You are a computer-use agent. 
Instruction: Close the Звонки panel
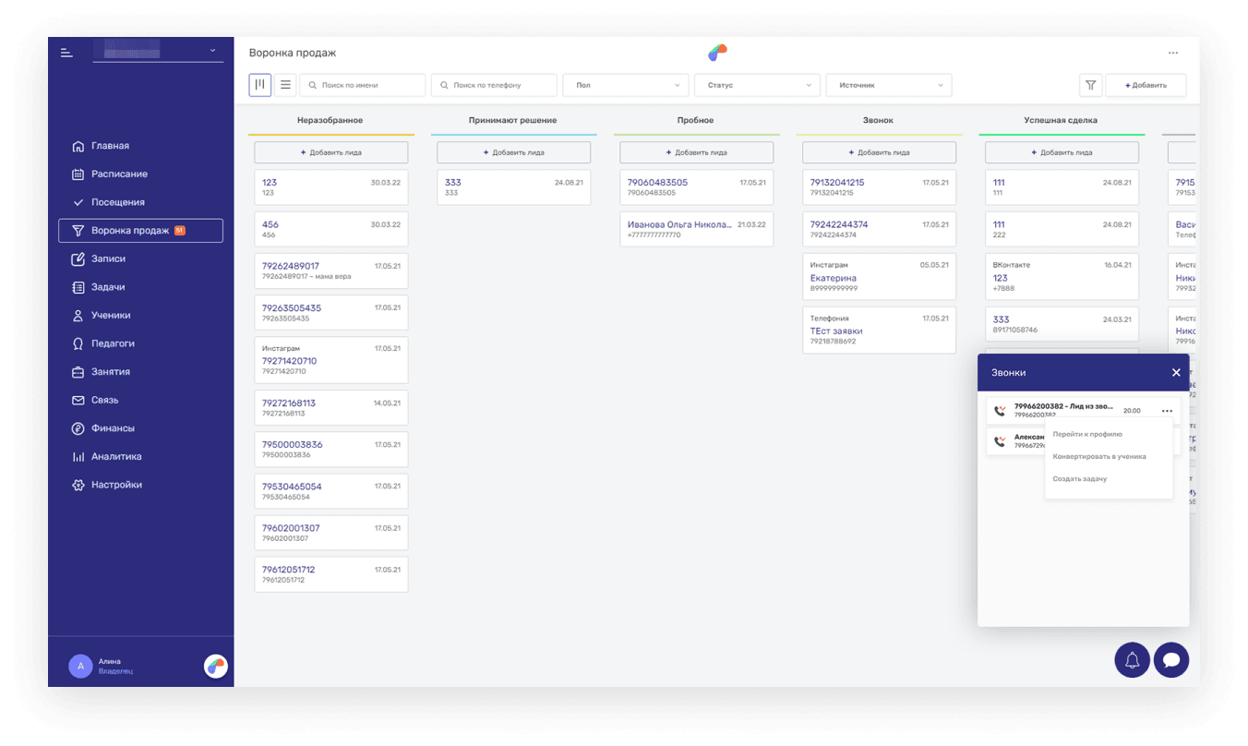1176,373
